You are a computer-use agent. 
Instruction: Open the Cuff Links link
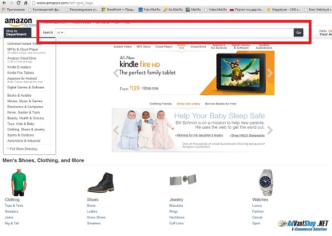tap(177, 223)
